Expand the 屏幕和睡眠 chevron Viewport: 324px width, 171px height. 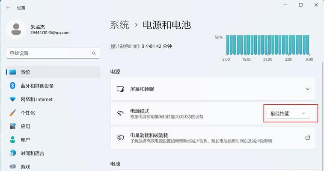pos(307,89)
